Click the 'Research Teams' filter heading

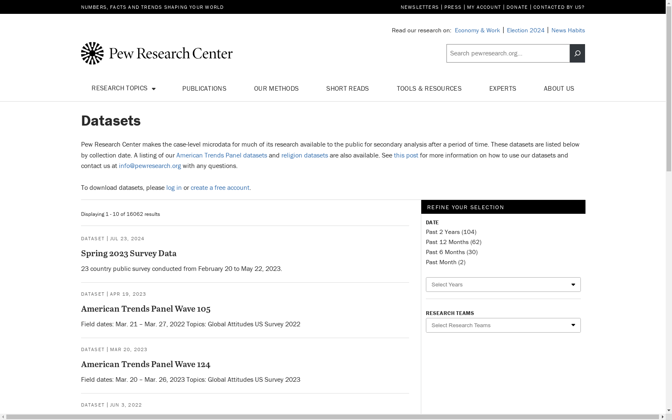pyautogui.click(x=450, y=313)
